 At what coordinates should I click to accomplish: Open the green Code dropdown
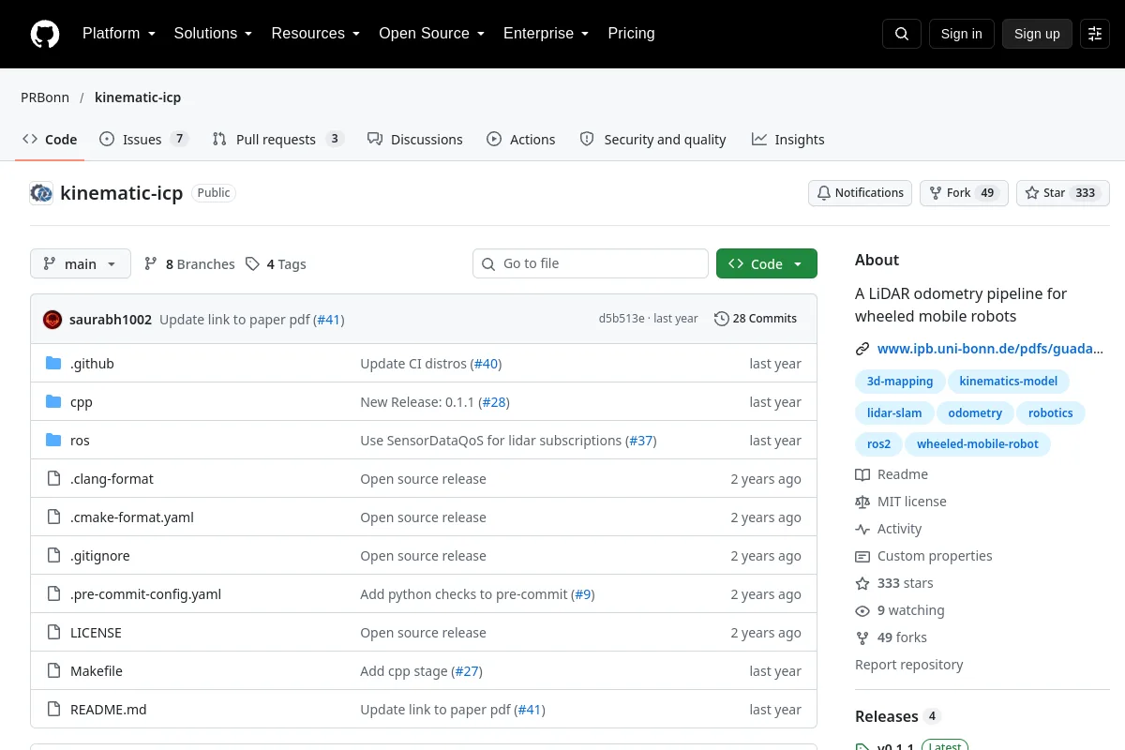point(767,264)
